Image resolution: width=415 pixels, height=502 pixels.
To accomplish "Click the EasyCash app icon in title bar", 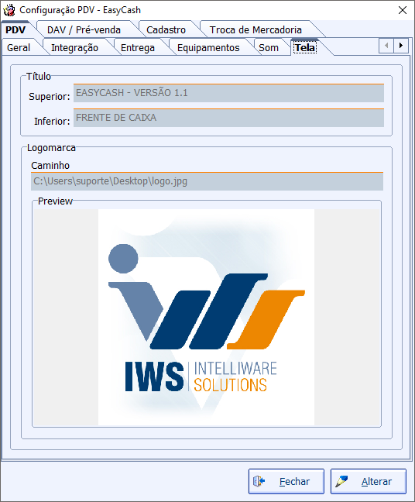I will point(9,10).
